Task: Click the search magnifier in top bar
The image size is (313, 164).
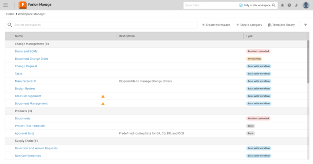Action: (274, 5)
